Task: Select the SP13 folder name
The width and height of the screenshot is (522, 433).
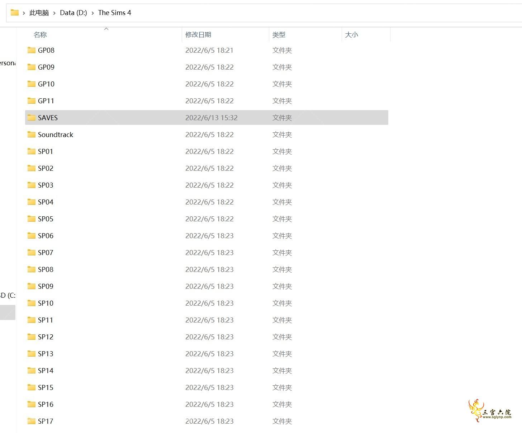Action: tap(46, 354)
